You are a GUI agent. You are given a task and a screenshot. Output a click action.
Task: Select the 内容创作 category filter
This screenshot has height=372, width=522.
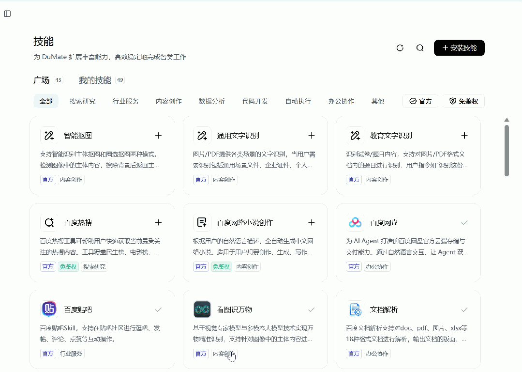(x=169, y=101)
